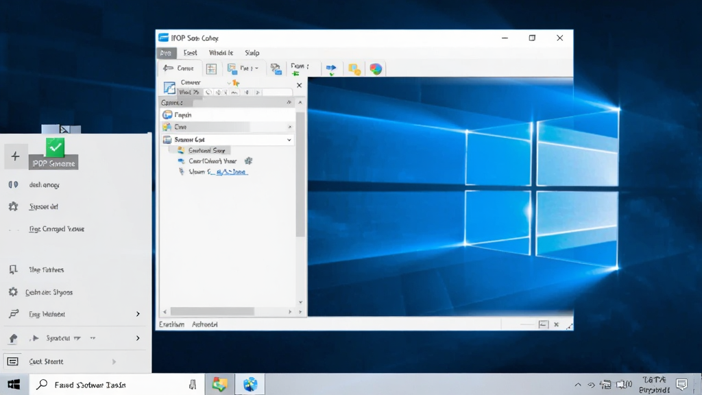Click the taskbar clock

click(x=654, y=384)
